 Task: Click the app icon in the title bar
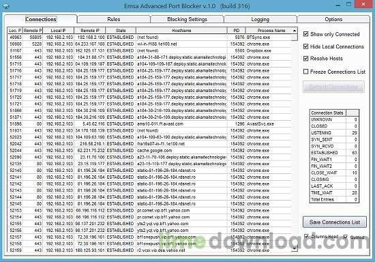pos(6,6)
